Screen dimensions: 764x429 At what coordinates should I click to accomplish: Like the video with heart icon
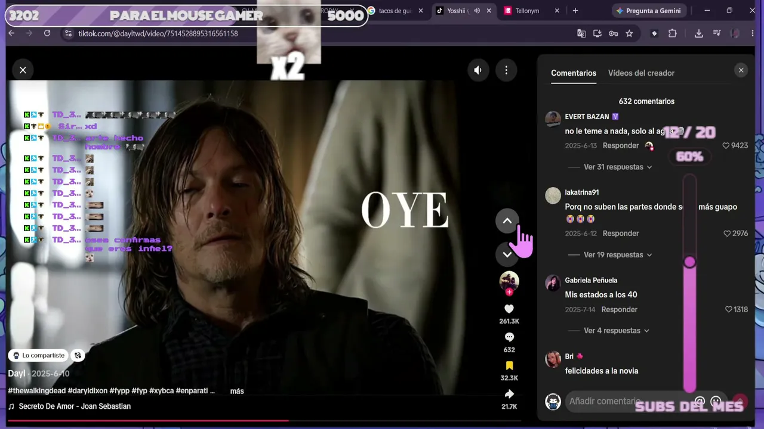click(509, 309)
